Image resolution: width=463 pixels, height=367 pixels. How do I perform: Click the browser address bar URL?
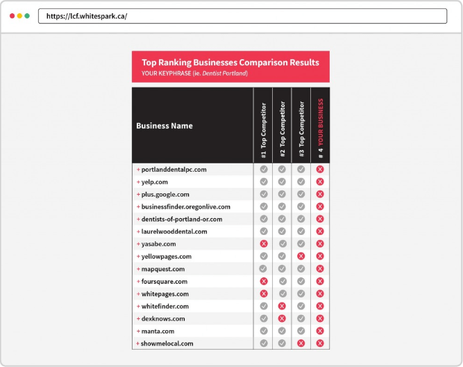click(87, 15)
